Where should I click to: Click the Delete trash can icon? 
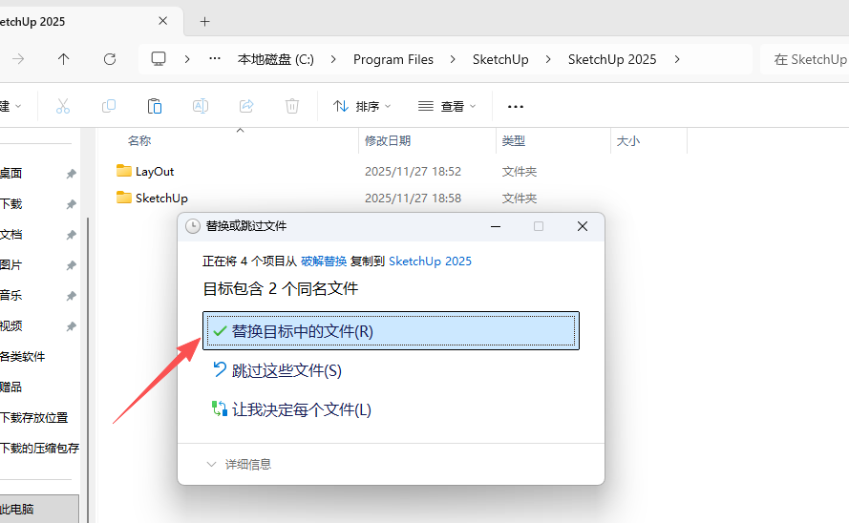pyautogui.click(x=292, y=106)
